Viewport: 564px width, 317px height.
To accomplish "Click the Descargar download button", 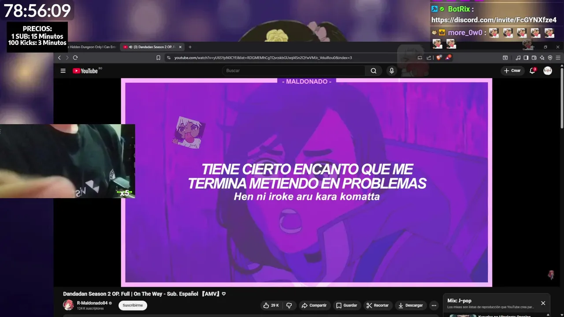I will coord(411,305).
